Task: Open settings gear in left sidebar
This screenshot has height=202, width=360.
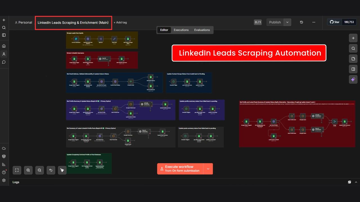Action: [4, 180]
